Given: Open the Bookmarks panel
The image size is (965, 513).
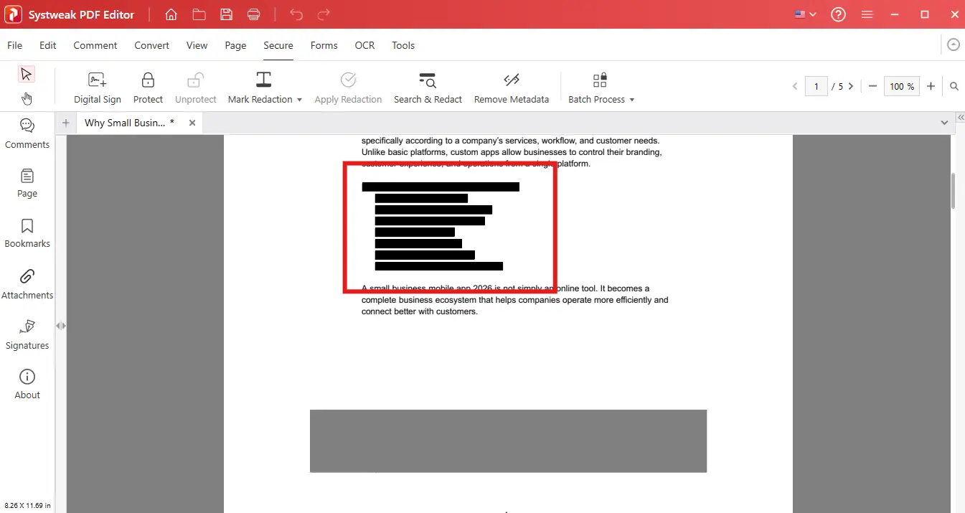Looking at the screenshot, I should pos(27,233).
